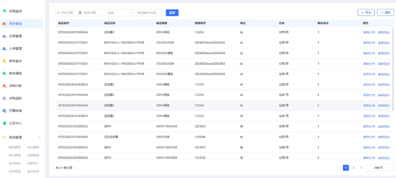Click the green 库存调拨 sidebar icon

4,73
